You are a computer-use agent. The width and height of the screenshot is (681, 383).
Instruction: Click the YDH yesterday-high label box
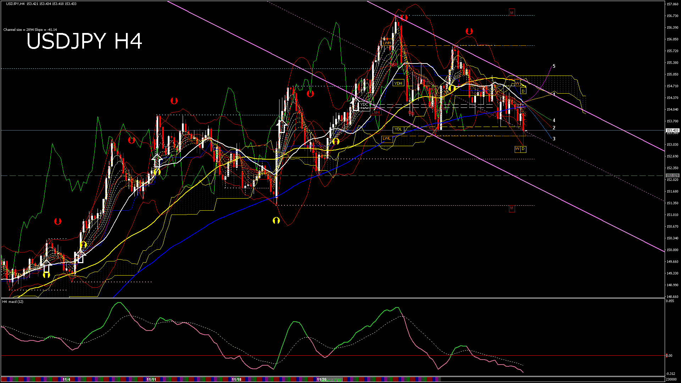[398, 83]
